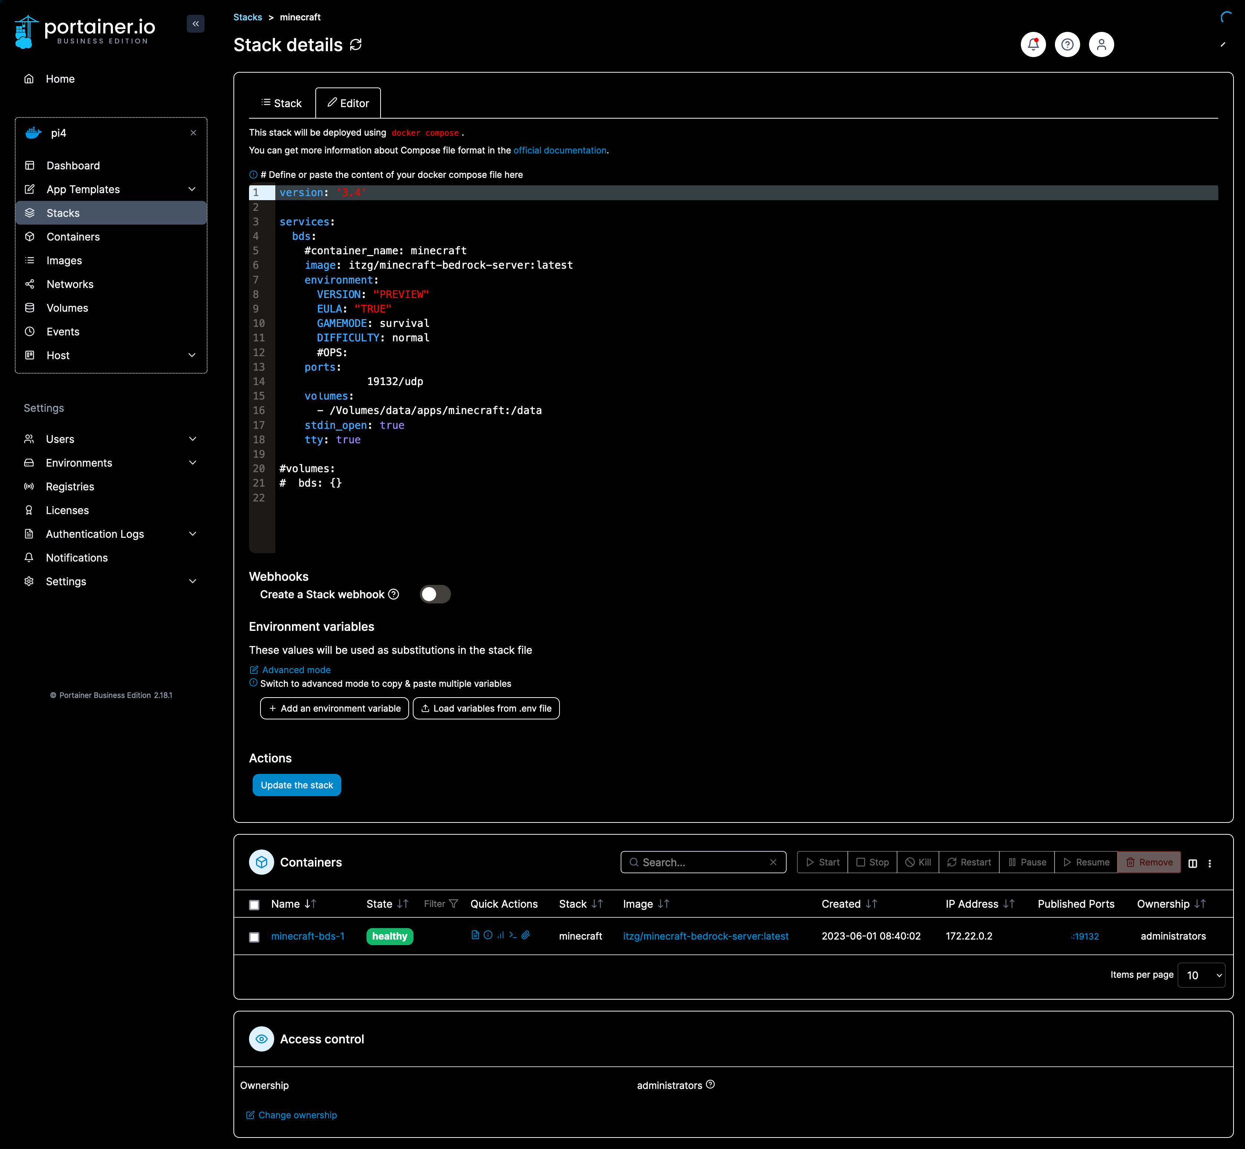Open the help icon in the header
The image size is (1245, 1149).
click(1067, 44)
